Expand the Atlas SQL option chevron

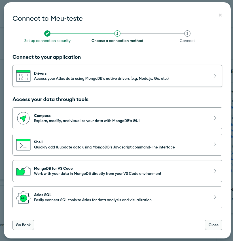pyautogui.click(x=215, y=197)
